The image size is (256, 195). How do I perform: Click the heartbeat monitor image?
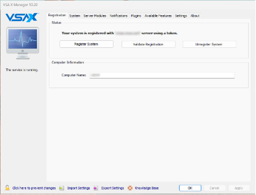(23, 43)
